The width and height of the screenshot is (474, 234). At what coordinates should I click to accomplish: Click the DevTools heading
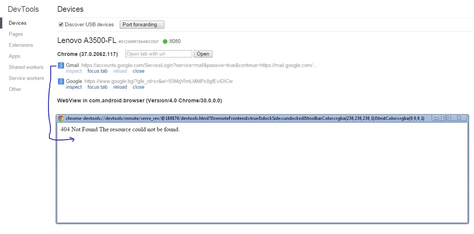(23, 9)
